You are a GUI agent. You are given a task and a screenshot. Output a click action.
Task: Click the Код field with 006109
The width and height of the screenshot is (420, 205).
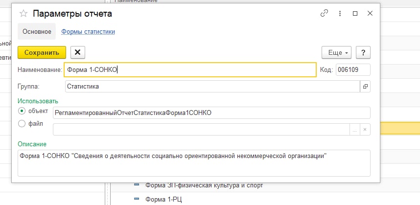352,69
